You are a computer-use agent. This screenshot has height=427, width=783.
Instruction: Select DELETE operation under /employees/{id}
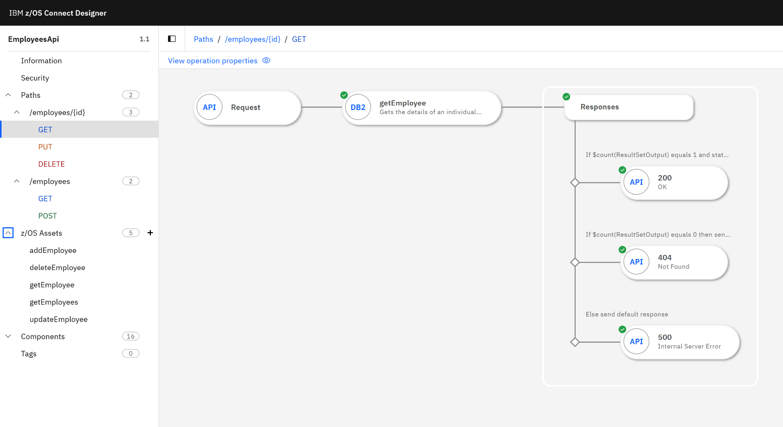(x=51, y=164)
